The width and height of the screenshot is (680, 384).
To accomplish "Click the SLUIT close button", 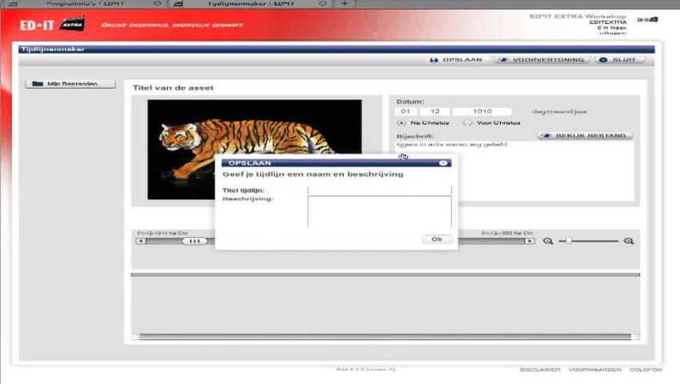I will pos(619,60).
